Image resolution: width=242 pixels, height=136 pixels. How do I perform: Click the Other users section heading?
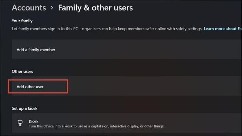point(22,71)
